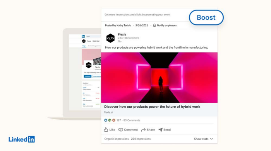Click the green celebrate reaction icon
Viewport: 271px width, 151px height.
[110, 120]
